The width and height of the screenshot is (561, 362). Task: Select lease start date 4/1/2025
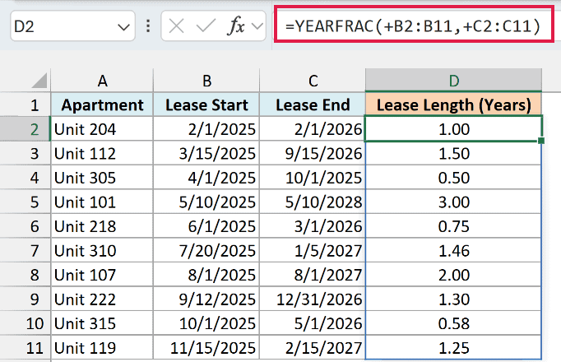pyautogui.click(x=206, y=178)
